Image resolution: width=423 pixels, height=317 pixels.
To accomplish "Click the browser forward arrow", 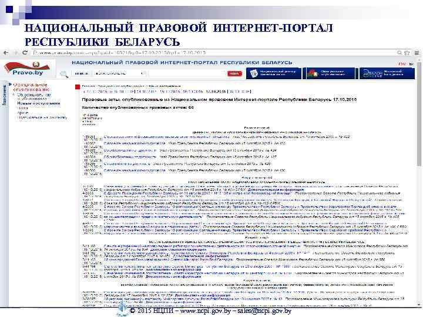I will [15, 53].
